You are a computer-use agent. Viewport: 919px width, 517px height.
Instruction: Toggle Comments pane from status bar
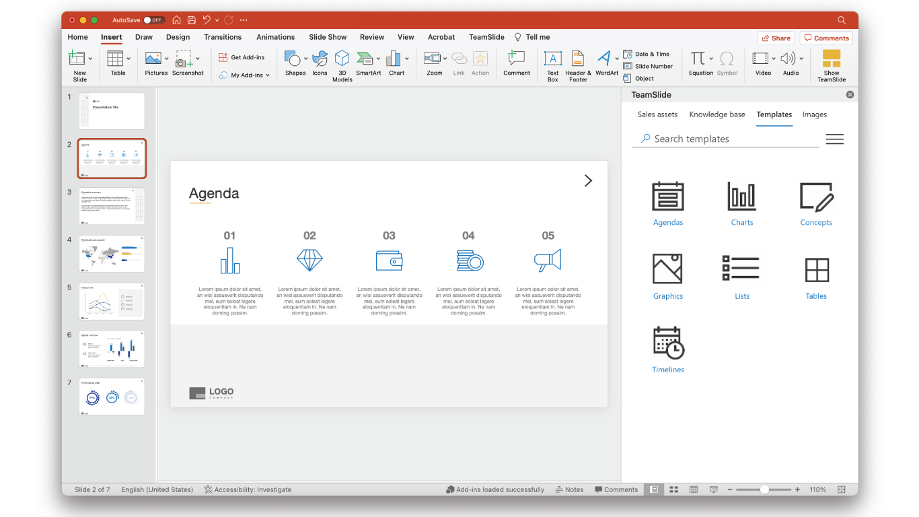pos(616,489)
